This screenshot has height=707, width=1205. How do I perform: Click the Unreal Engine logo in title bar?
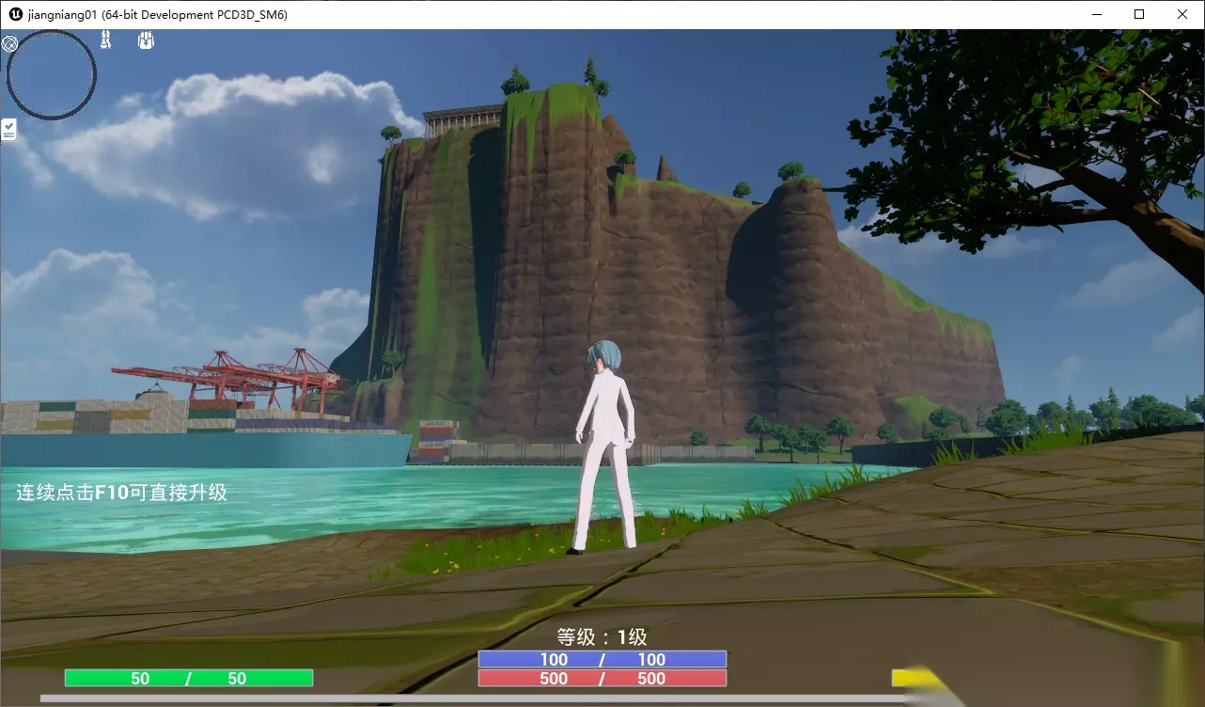[16, 14]
